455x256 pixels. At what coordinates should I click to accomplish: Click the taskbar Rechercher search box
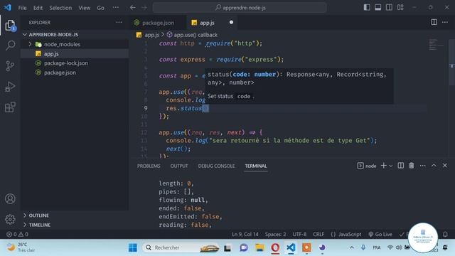click(181, 247)
